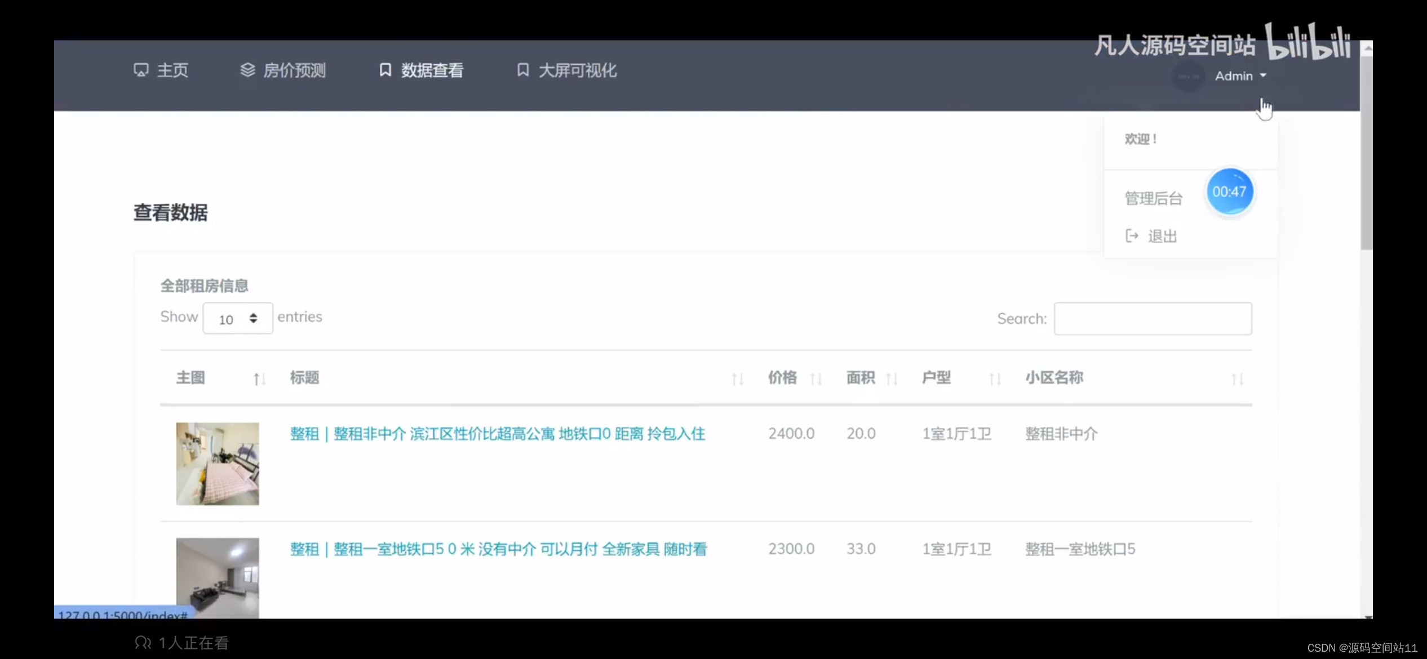Click the page vertical scrollbar thumb
1427x659 pixels.
[1366, 152]
